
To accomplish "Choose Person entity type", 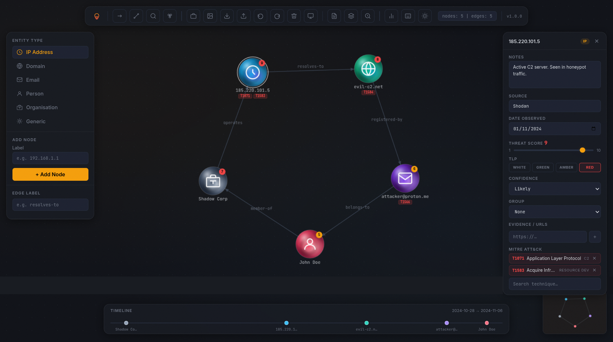I will (50, 94).
